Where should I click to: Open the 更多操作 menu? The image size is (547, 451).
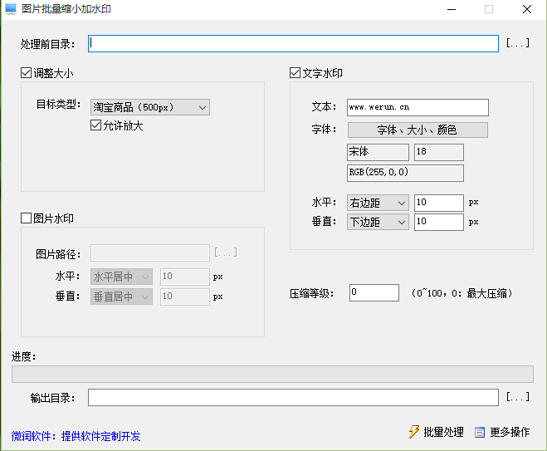pos(503,432)
